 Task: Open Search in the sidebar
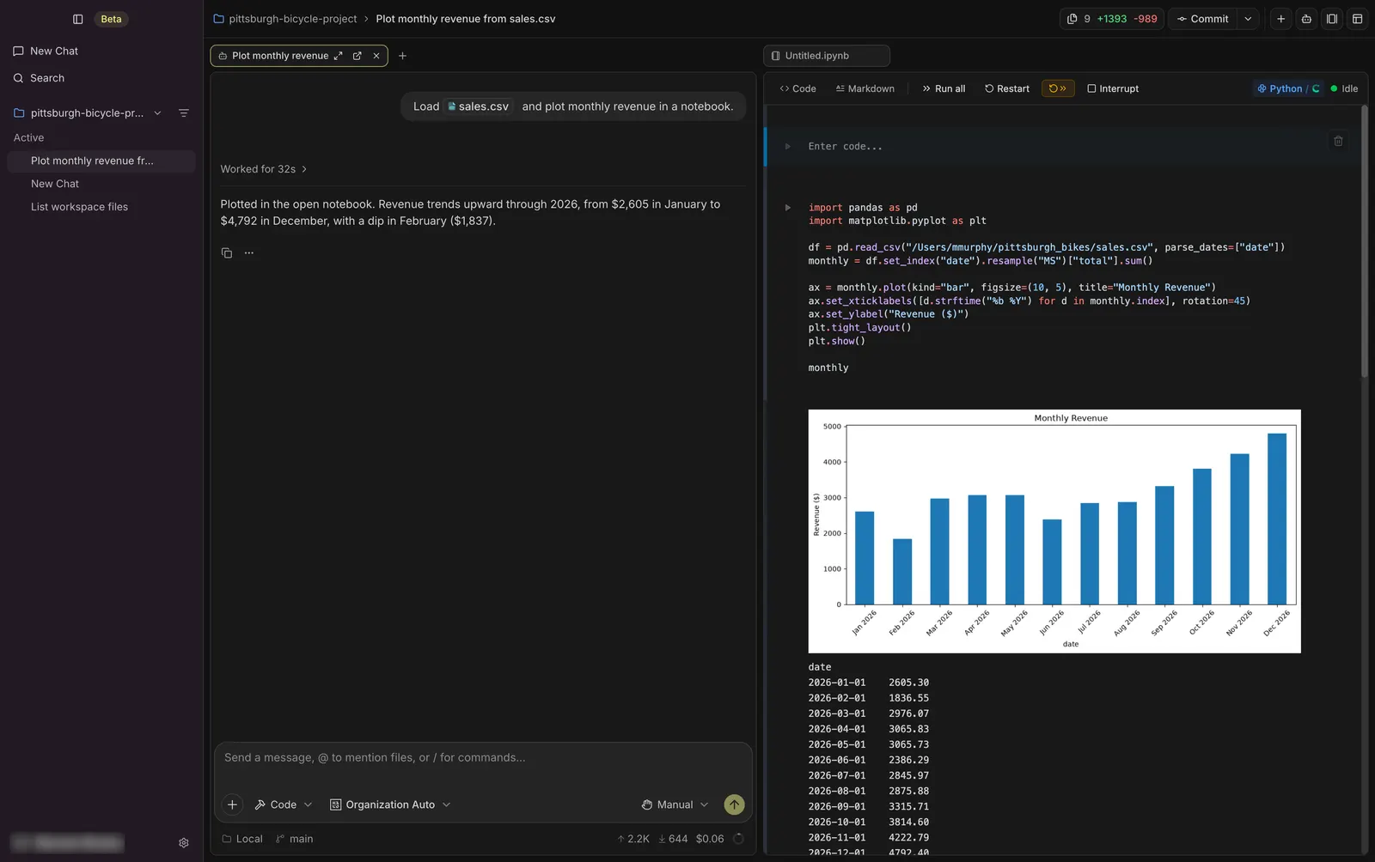pos(39,78)
